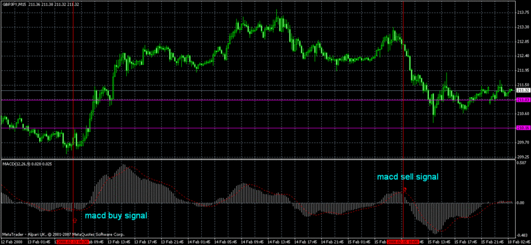The image size is (531, 245).
Task: Click the -0.483 MACD scale value
Action: click(523, 235)
